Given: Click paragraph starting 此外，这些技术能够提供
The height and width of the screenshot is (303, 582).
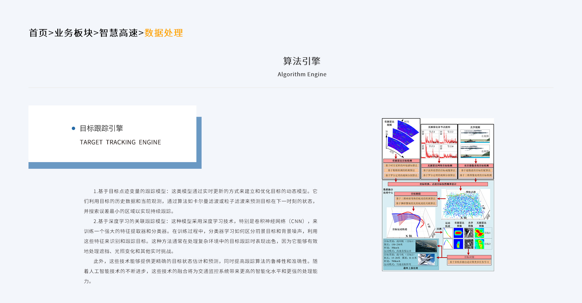Looking at the screenshot, I should pyautogui.click(x=201, y=271).
